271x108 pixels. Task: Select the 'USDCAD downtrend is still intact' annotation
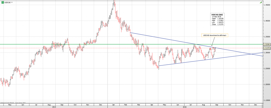click(x=215, y=35)
